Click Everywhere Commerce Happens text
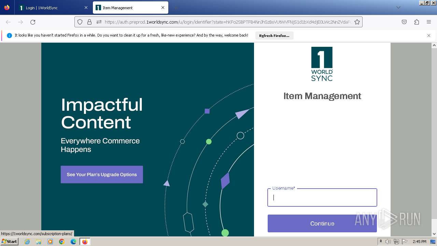The height and width of the screenshot is (246, 437). coord(100,145)
